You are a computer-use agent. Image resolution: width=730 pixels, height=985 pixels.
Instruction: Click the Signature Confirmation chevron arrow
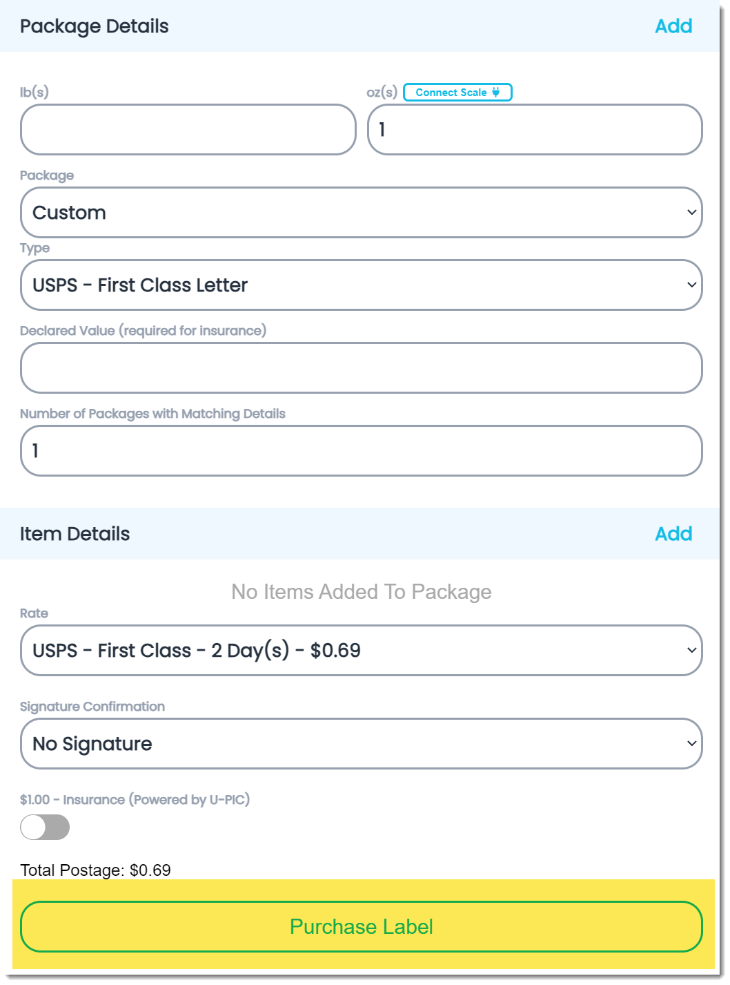pos(691,743)
